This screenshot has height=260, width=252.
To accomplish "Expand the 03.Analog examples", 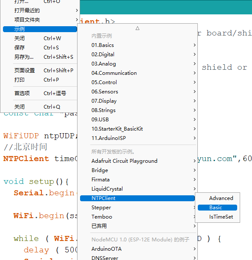I will tap(137, 64).
